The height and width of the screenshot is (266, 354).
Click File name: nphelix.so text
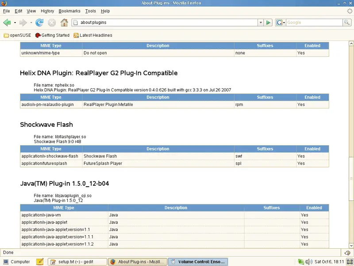54,85
